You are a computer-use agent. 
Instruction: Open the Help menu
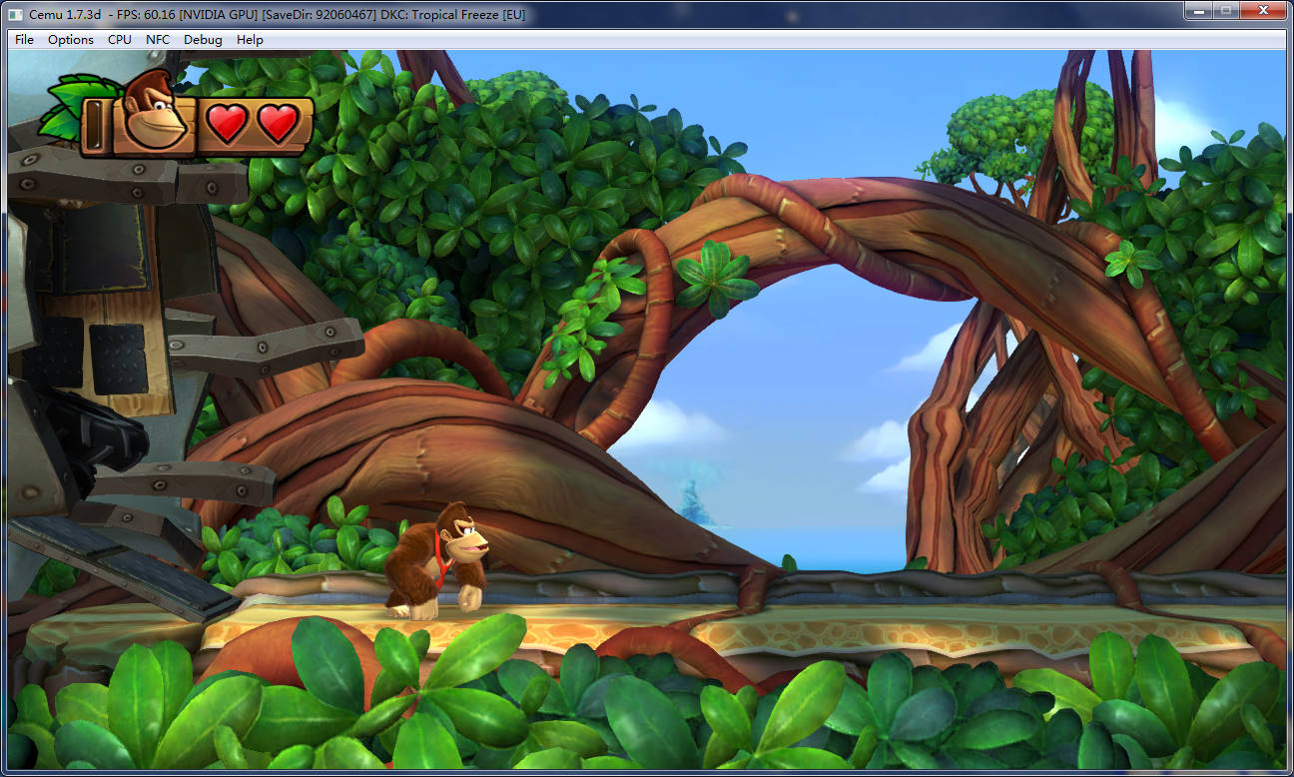250,40
